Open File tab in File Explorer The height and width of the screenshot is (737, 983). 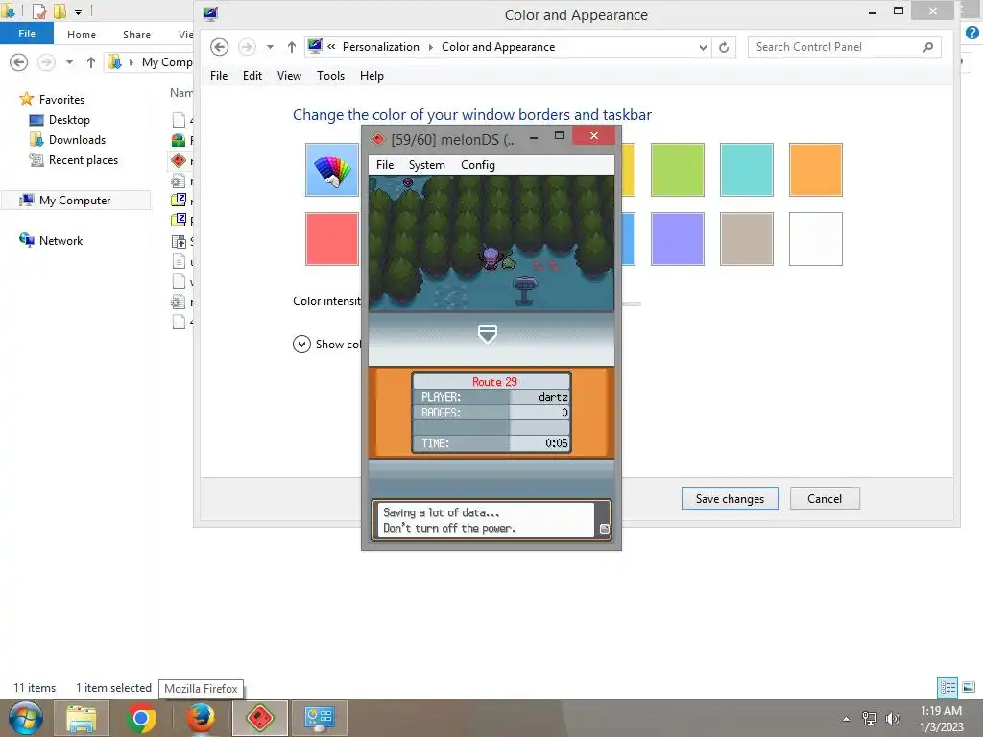click(27, 34)
